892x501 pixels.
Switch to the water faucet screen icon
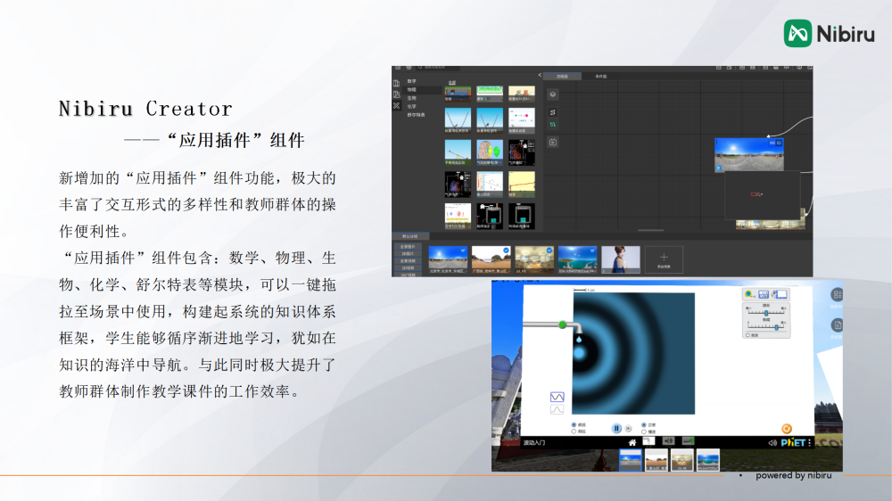pyautogui.click(x=648, y=440)
